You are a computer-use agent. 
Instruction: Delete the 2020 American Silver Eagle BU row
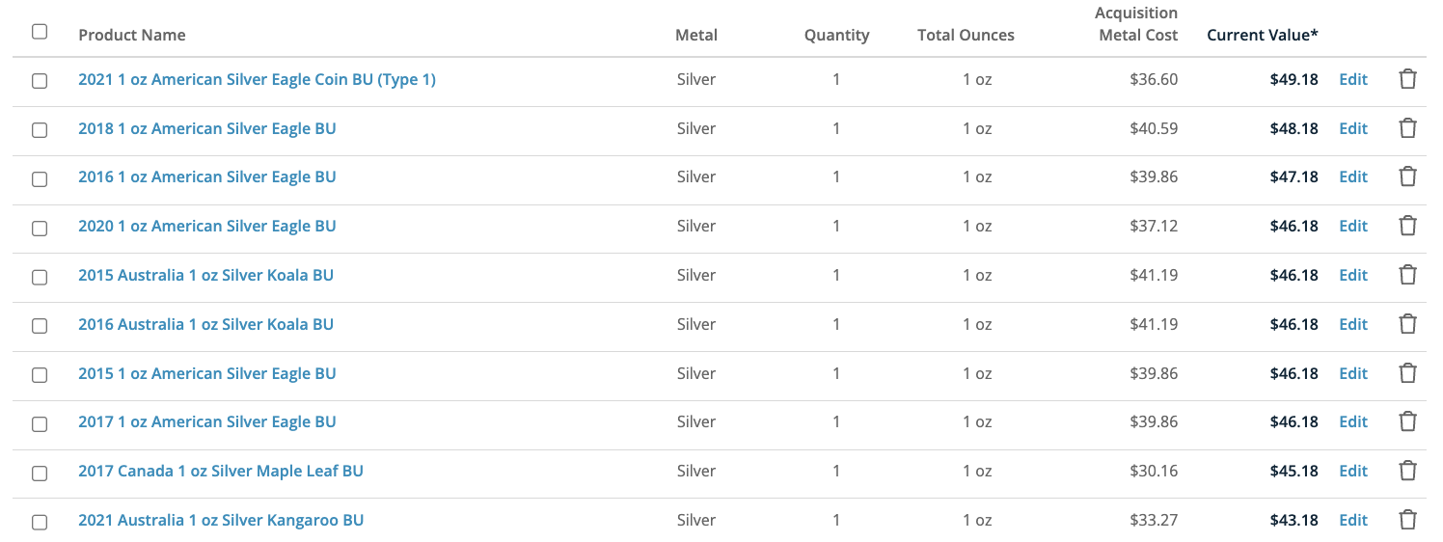pyautogui.click(x=1407, y=226)
